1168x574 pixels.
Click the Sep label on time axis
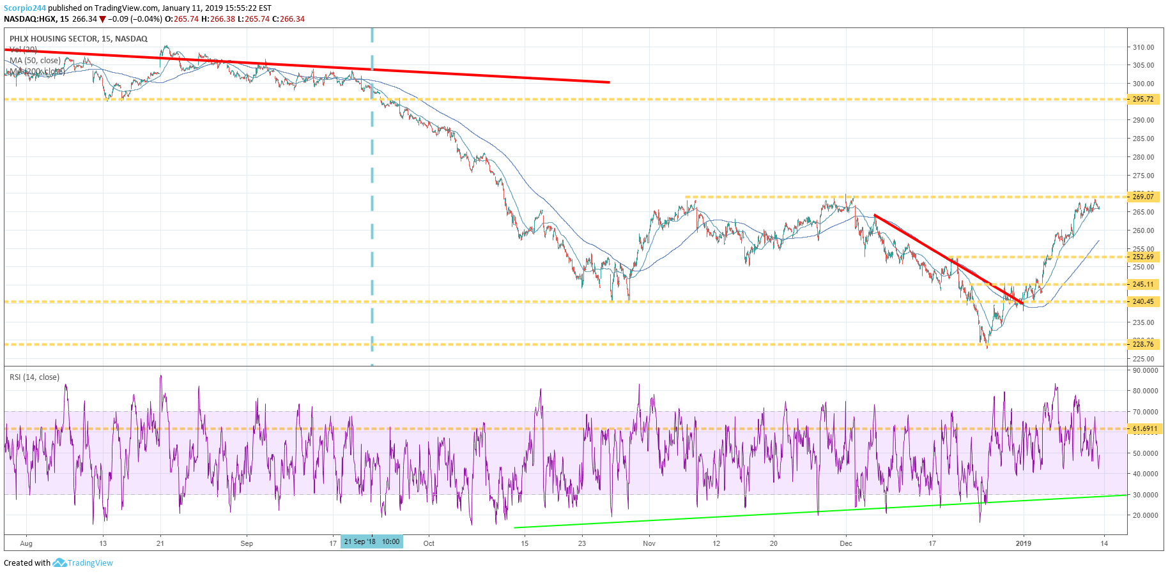coord(247,544)
